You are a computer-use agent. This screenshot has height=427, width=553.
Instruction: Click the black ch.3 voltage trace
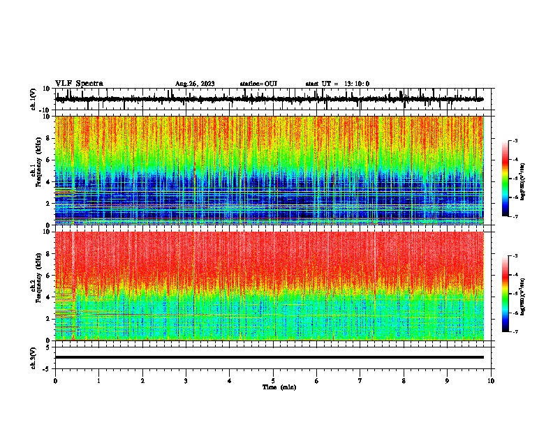269,357
